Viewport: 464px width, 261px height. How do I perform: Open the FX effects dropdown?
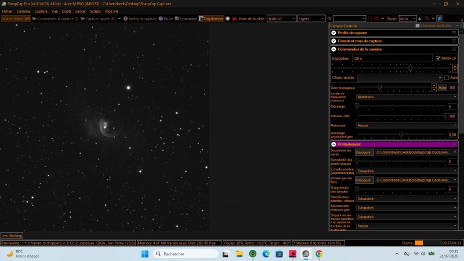tap(349, 19)
